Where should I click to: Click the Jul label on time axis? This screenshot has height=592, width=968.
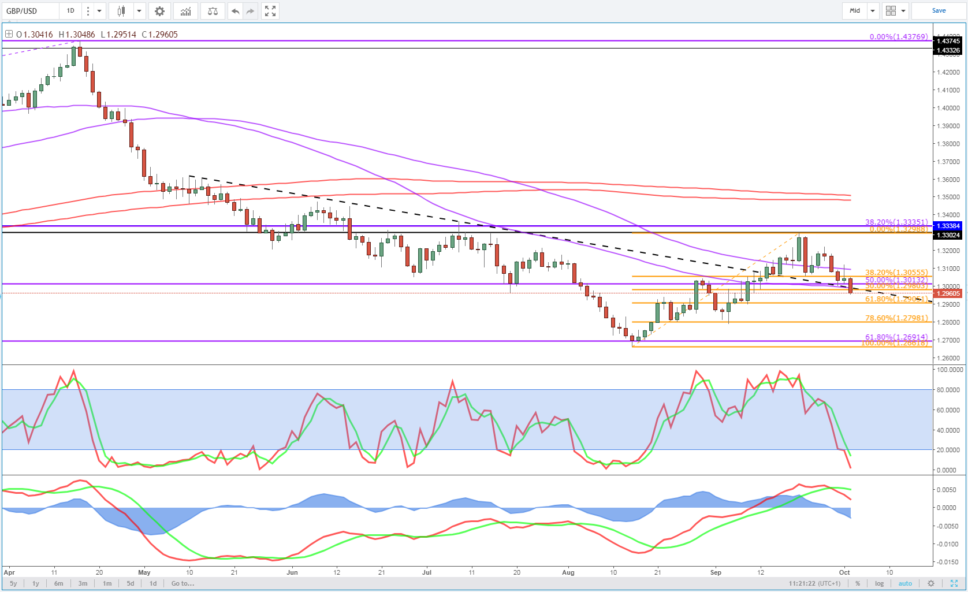427,572
